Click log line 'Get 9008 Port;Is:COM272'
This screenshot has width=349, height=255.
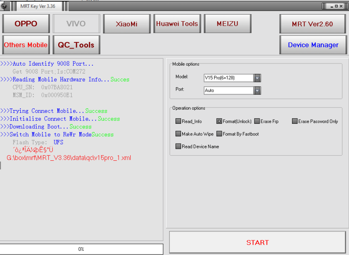[49, 71]
